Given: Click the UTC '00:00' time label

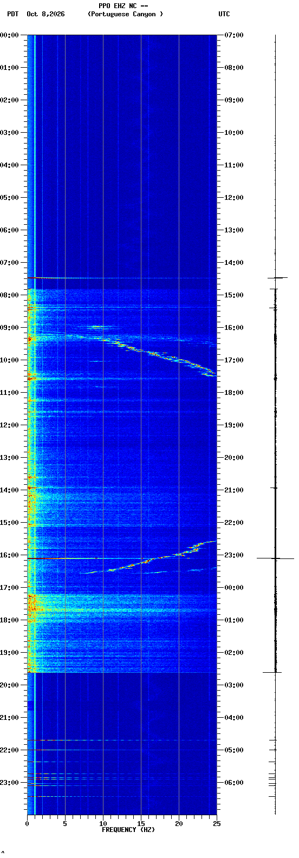Looking at the screenshot, I should coord(234,588).
